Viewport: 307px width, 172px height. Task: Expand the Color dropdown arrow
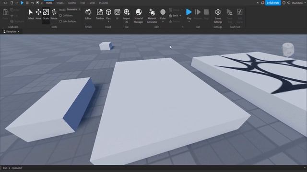click(163, 22)
